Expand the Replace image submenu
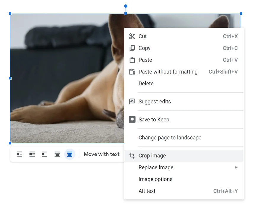Viewport: 263px width, 205px height. tap(184, 167)
